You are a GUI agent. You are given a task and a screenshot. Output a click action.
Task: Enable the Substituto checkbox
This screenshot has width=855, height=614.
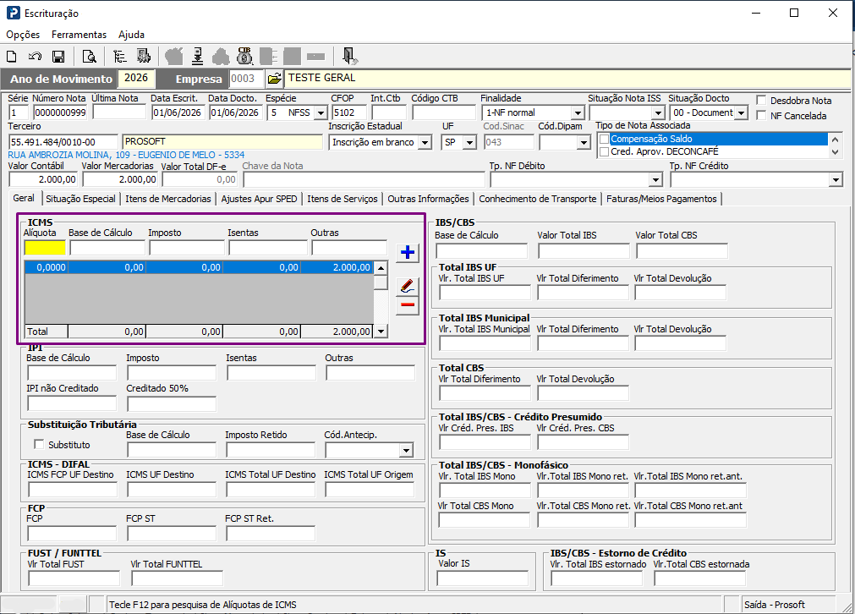tap(39, 444)
